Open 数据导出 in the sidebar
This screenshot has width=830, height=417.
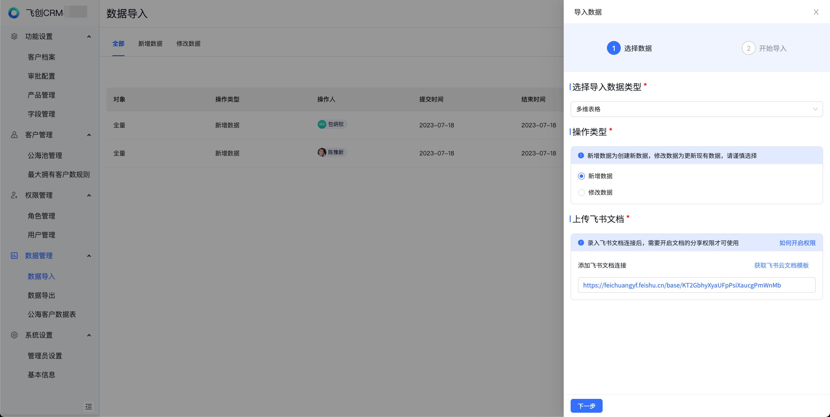tap(41, 295)
